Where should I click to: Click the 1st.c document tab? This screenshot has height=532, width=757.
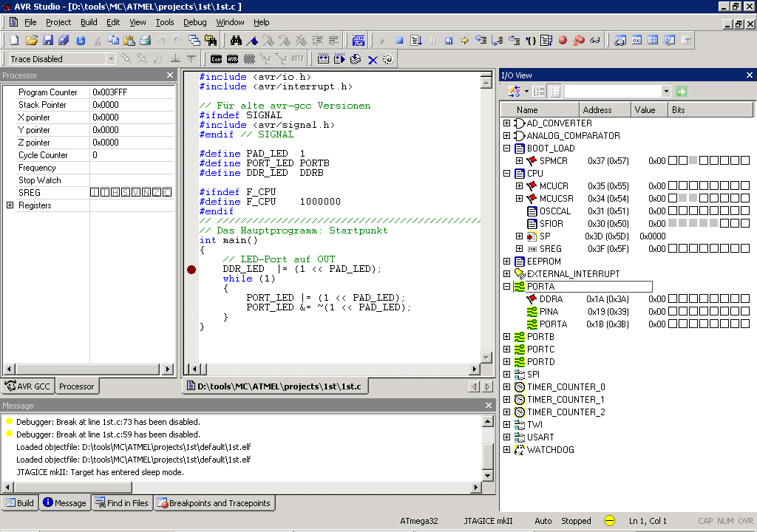click(275, 386)
